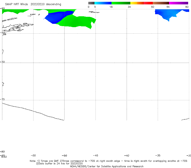This screenshot has height=168, width=191.
Task: Click the word "descending" in the title
Action: point(53,4)
